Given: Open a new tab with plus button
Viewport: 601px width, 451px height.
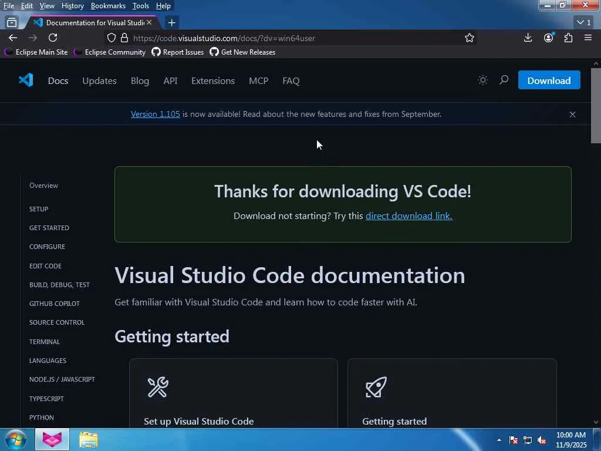Looking at the screenshot, I should 172,23.
